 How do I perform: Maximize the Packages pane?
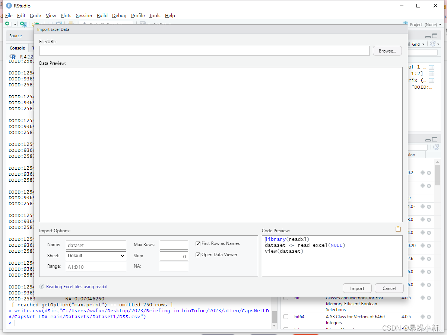435,140
